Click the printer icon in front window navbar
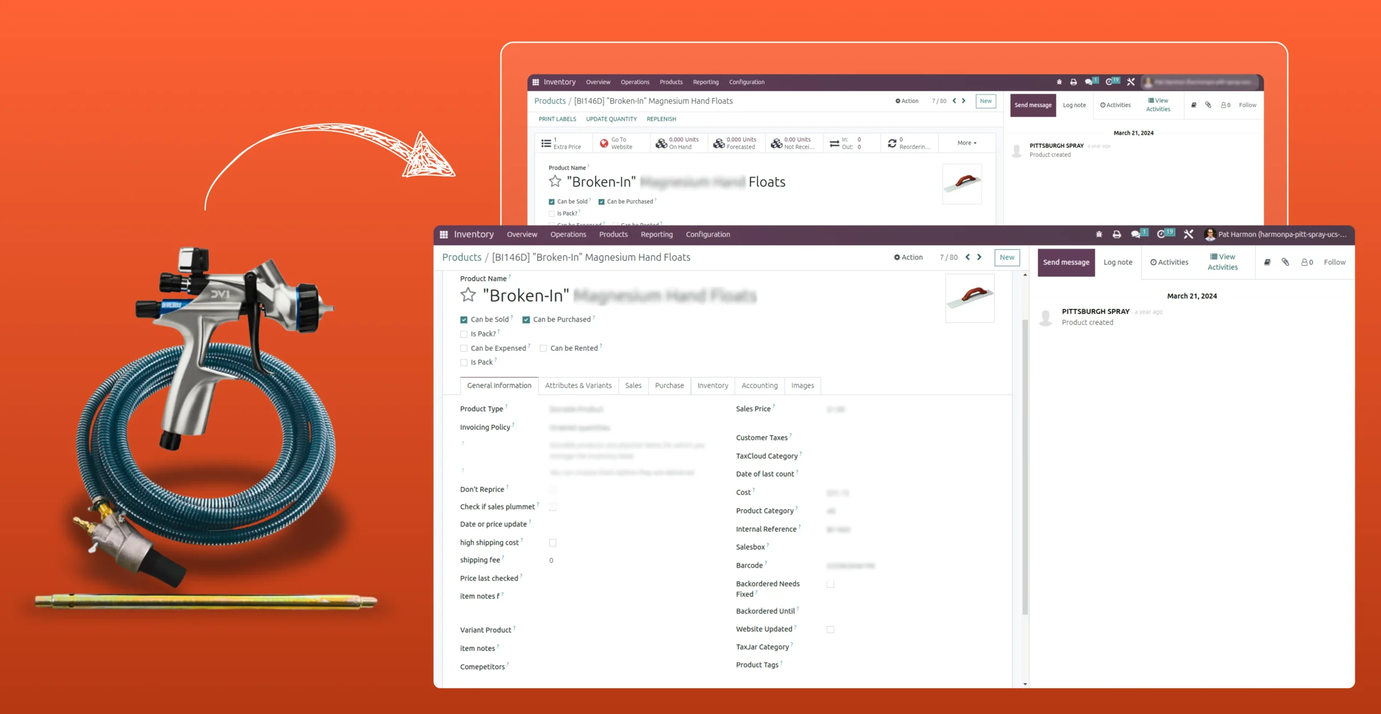The height and width of the screenshot is (714, 1381). 1117,235
